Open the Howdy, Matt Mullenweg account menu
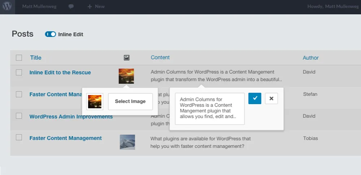The height and width of the screenshot is (175, 361). [x=333, y=6]
